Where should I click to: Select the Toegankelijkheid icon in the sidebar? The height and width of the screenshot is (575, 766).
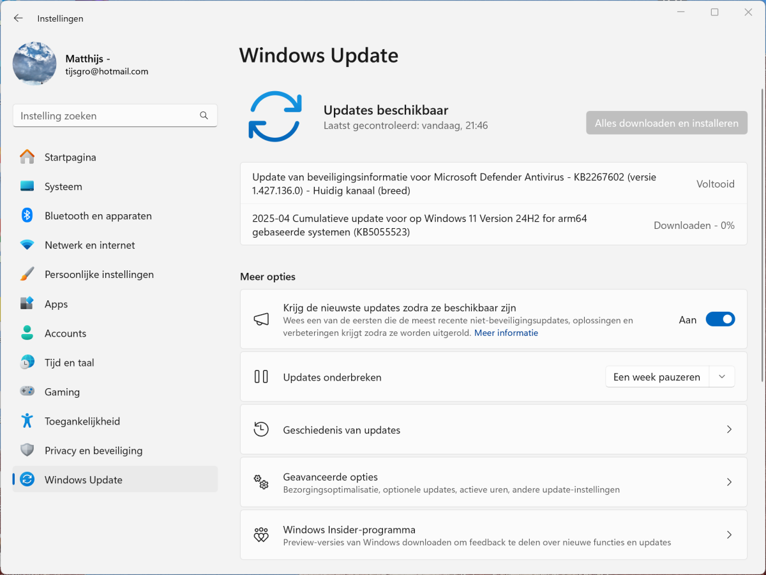click(27, 421)
